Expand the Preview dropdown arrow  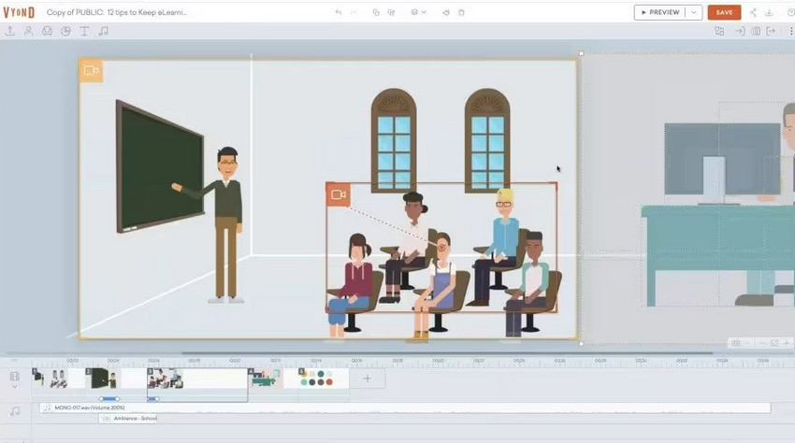tap(693, 12)
